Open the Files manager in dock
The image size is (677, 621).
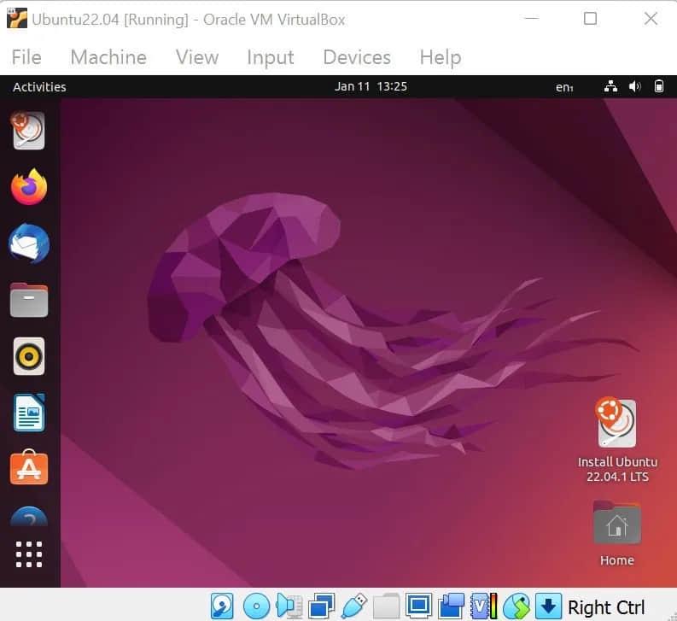[x=29, y=300]
